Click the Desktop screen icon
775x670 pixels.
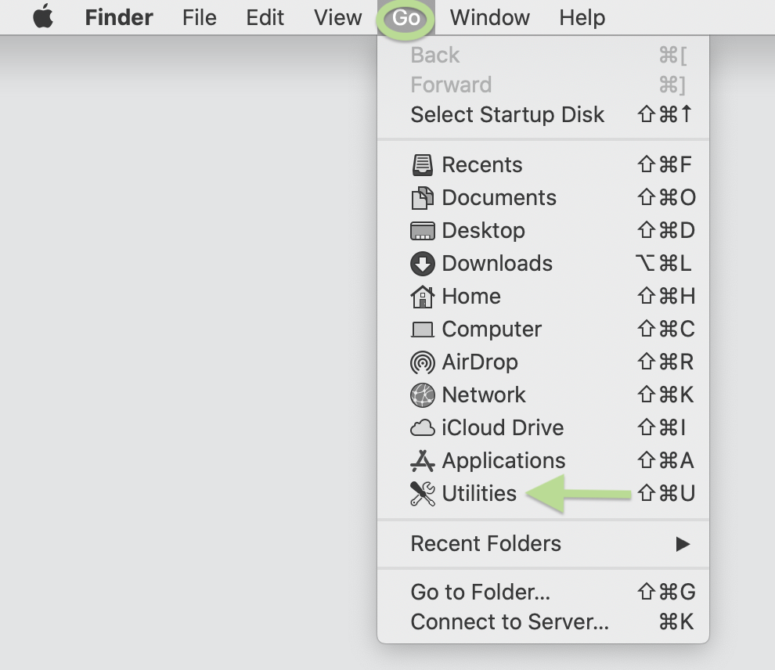(x=422, y=231)
